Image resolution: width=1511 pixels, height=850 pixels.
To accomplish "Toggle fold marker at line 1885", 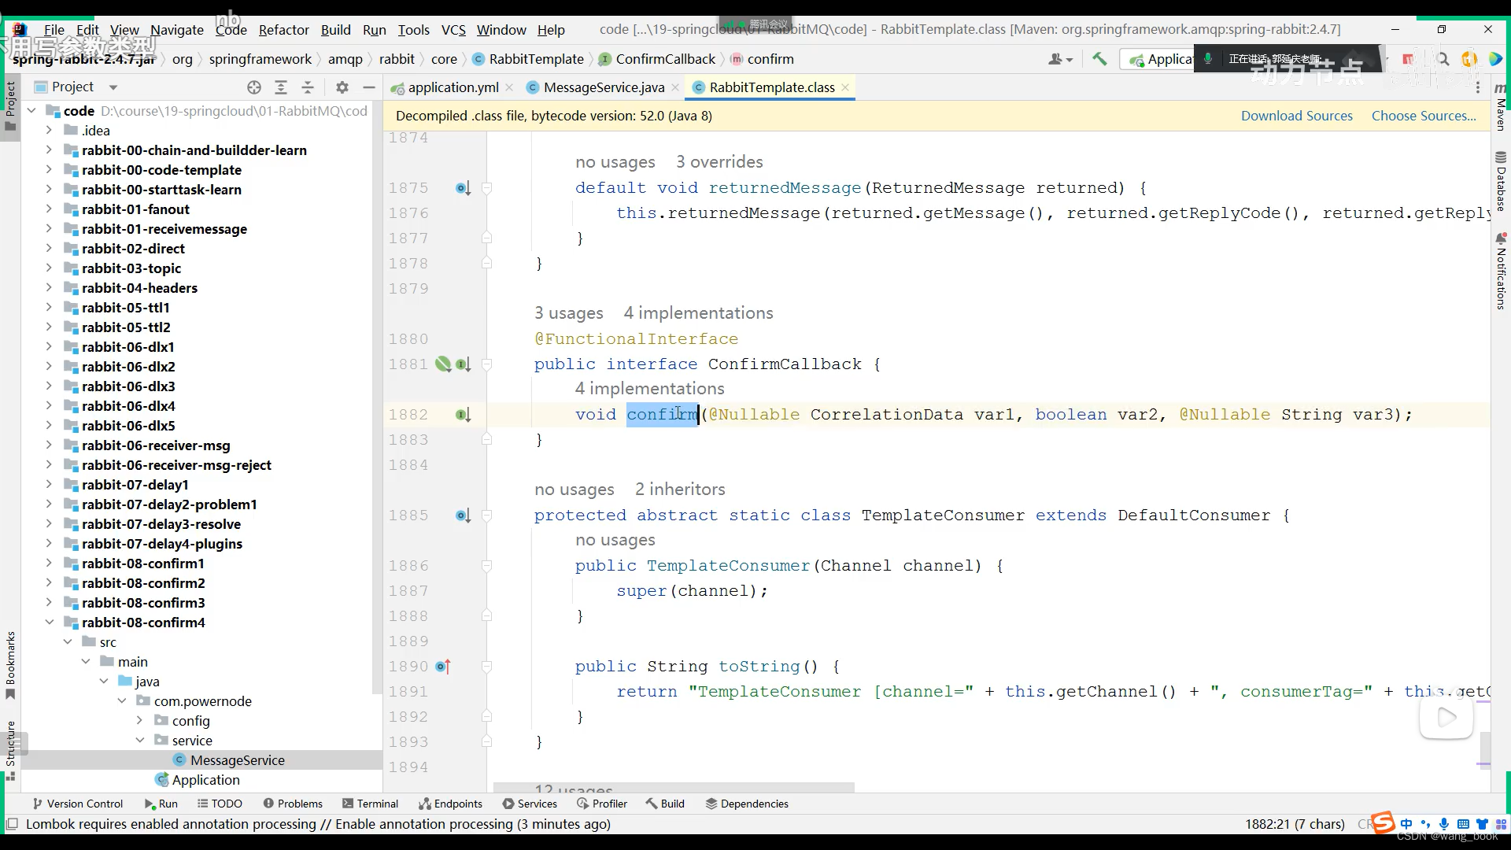I will [x=486, y=516].
